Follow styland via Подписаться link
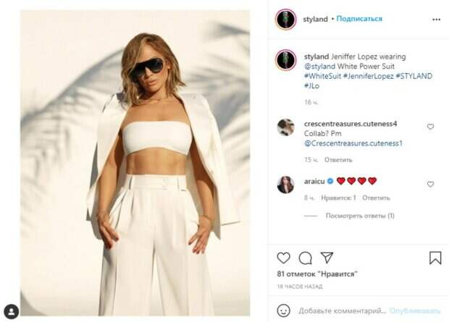This screenshot has height=322, width=449. [x=359, y=19]
